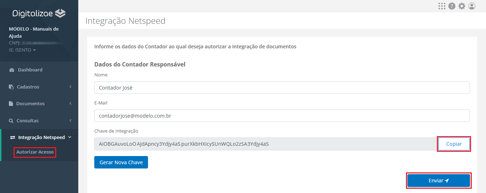Click the Dados do Contador Responsável heading

click(140, 64)
